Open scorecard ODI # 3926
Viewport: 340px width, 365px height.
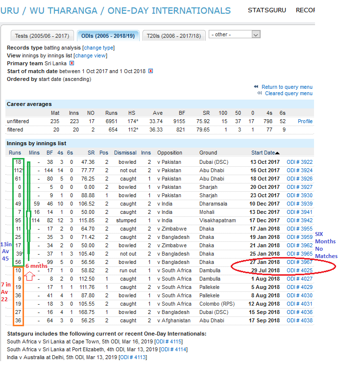tap(299, 179)
